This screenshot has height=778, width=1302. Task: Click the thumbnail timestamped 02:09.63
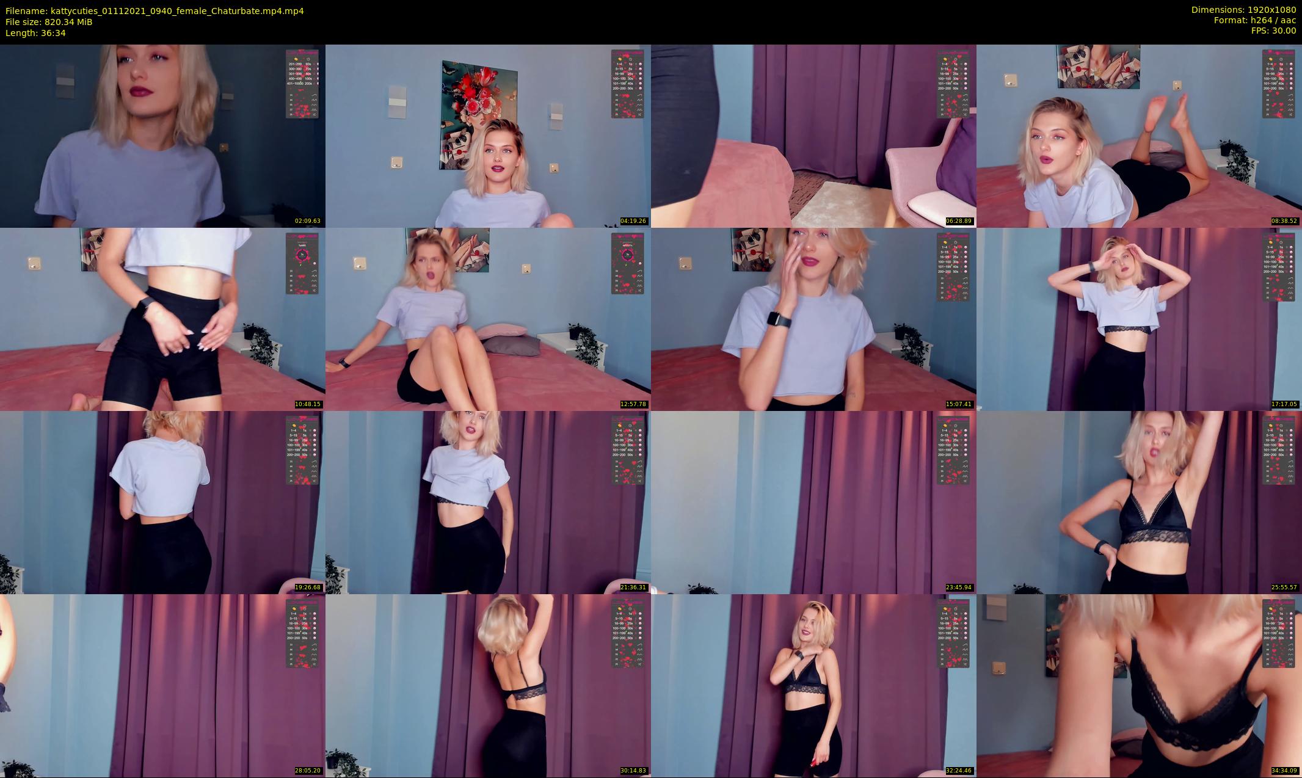pyautogui.click(x=162, y=136)
